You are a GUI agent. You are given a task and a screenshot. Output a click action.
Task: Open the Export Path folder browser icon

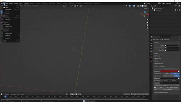coord(179,71)
